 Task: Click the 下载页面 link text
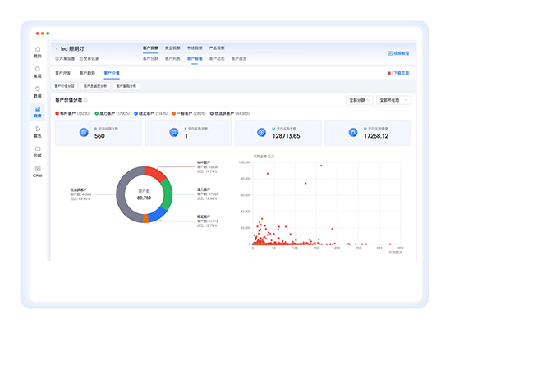(402, 73)
